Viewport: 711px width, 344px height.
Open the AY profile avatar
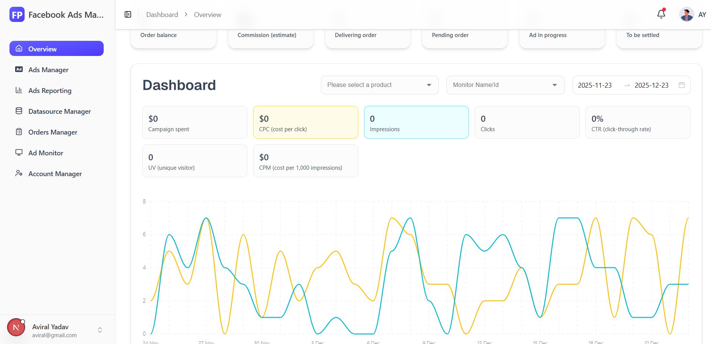coord(686,14)
